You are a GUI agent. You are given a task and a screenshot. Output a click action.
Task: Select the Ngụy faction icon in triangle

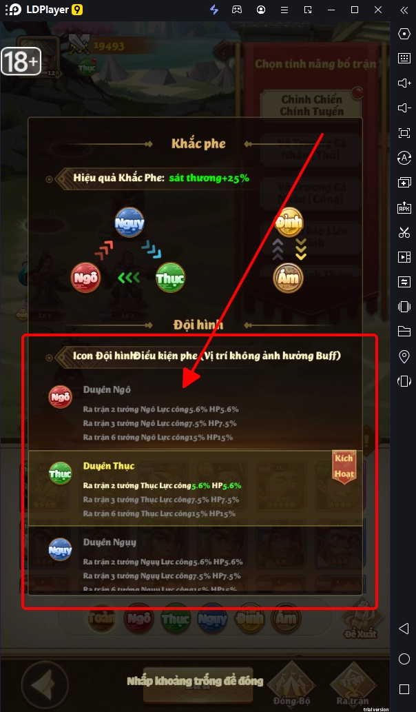pos(129,223)
